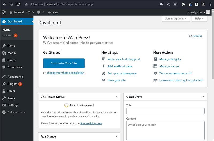Click the address bar URL

(x=70, y=4)
